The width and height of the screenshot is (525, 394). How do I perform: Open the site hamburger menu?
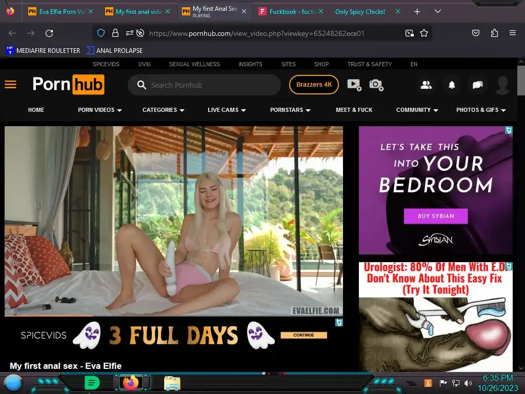point(10,85)
